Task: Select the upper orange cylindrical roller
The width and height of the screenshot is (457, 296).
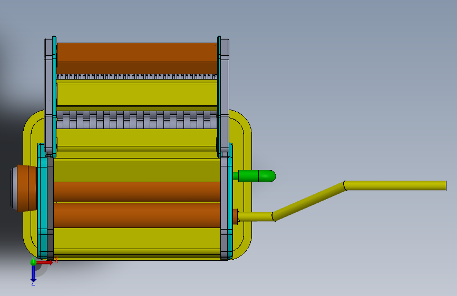Action: point(137,192)
